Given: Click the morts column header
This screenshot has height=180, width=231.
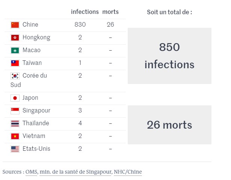Looking at the screenshot, I should (x=110, y=12).
